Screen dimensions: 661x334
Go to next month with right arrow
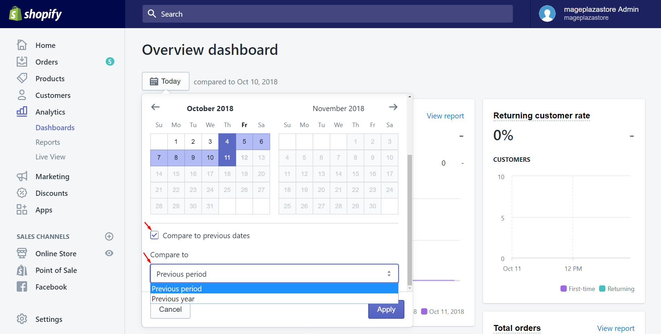(393, 107)
